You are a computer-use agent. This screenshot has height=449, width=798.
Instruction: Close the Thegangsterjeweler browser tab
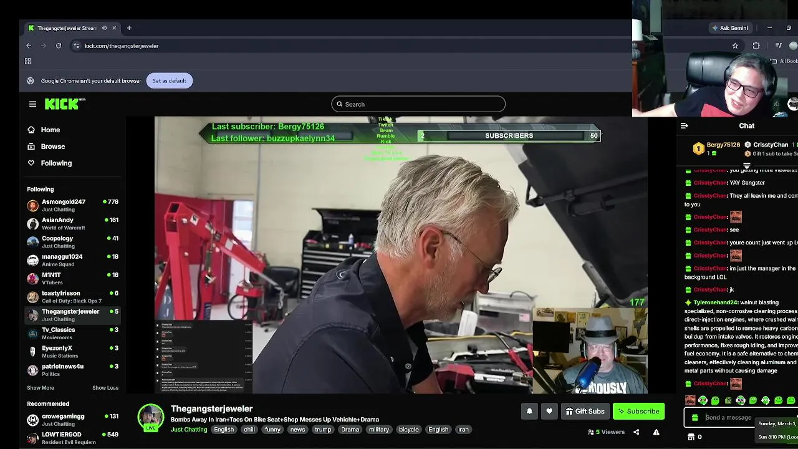coord(114,28)
